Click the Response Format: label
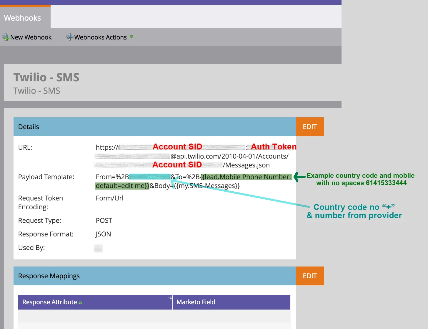 [46, 234]
